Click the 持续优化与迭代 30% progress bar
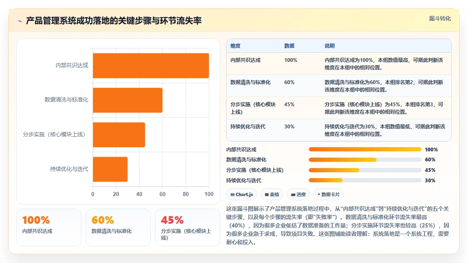Viewport: 468px width, 263px height. click(365, 180)
